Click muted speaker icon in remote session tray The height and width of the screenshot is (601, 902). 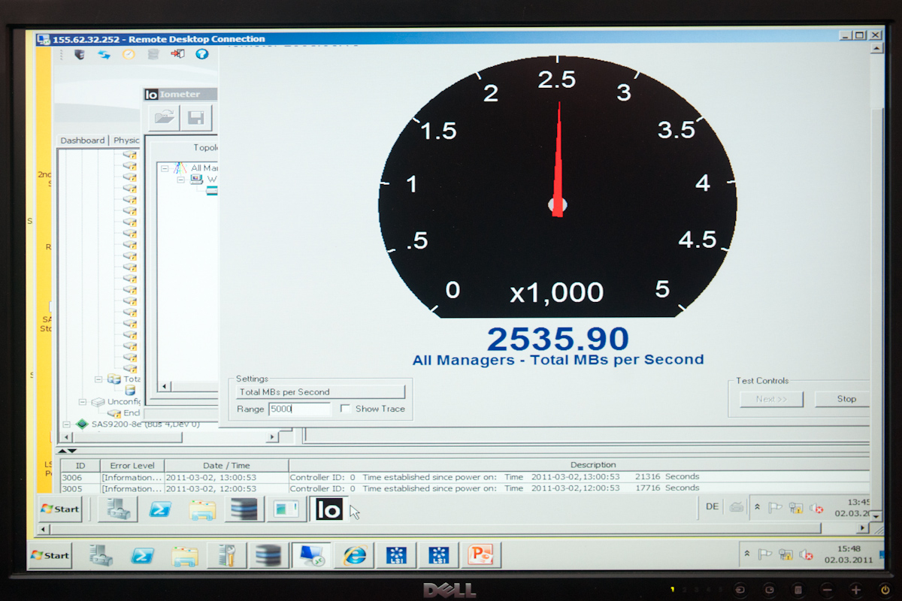click(816, 508)
